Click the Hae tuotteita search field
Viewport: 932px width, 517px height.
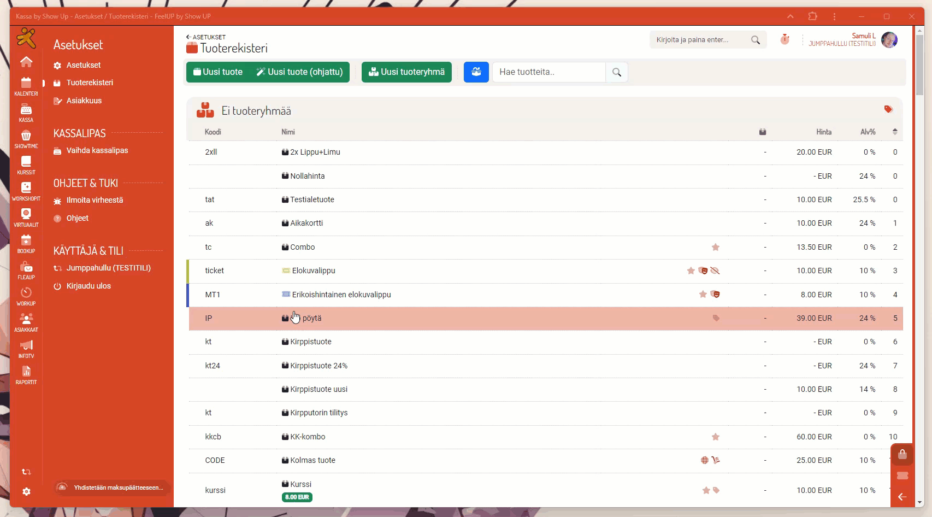click(x=548, y=72)
